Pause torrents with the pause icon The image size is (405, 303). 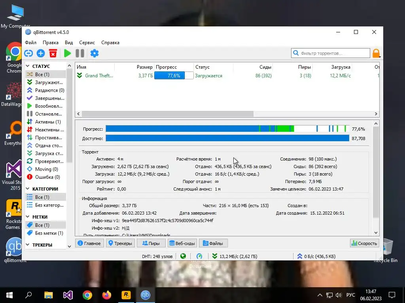(x=80, y=53)
